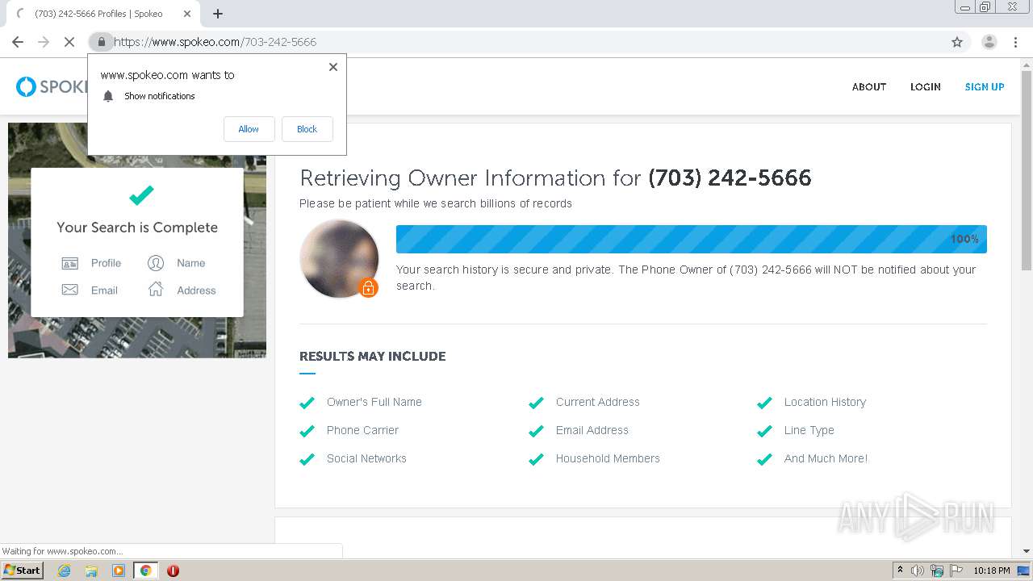
Task: Click the 'Household Members' text
Action: click(608, 458)
